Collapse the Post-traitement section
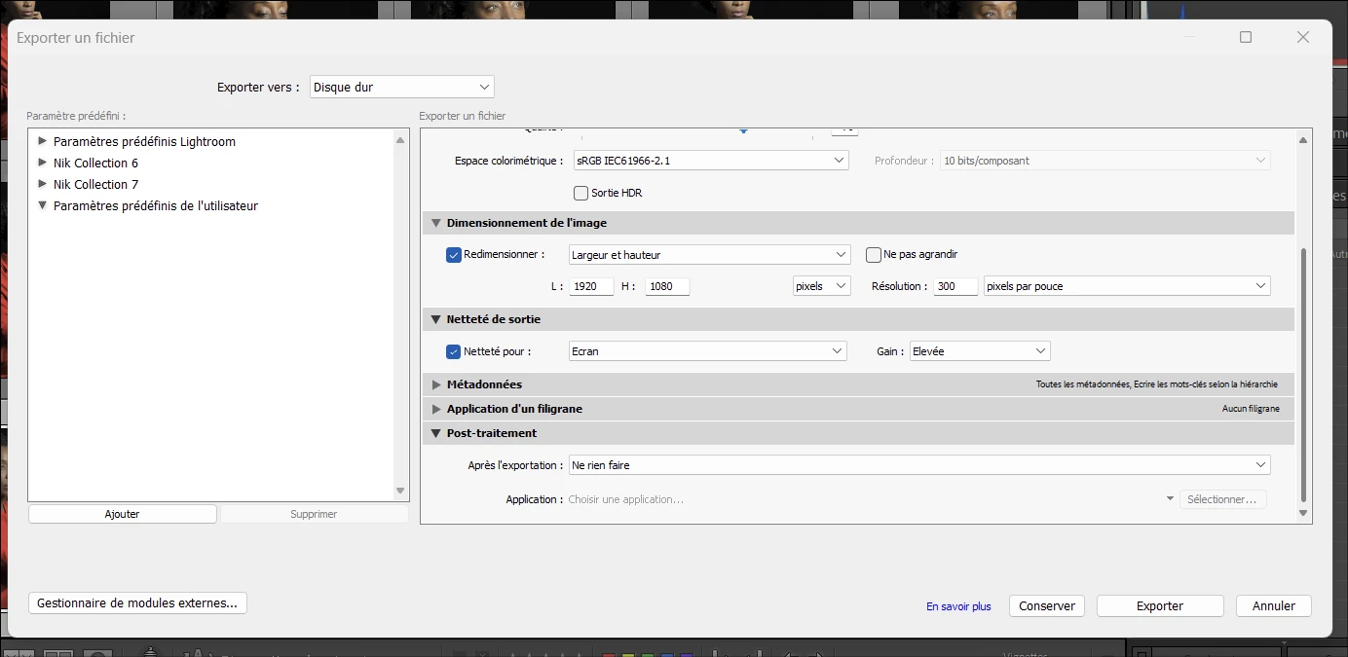1348x657 pixels. [436, 433]
